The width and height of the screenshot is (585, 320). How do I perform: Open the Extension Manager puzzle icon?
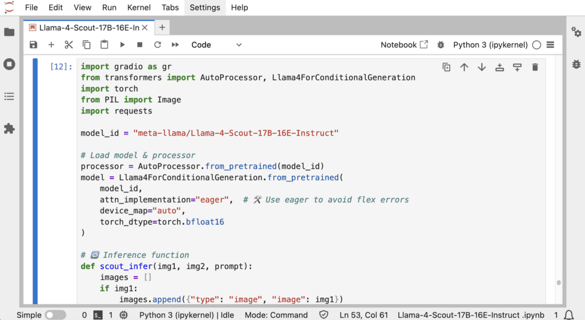[9, 128]
